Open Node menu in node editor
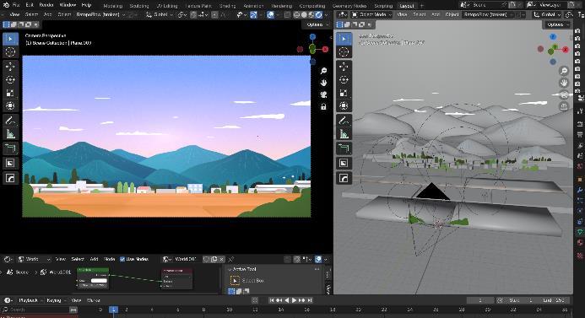 click(x=109, y=259)
